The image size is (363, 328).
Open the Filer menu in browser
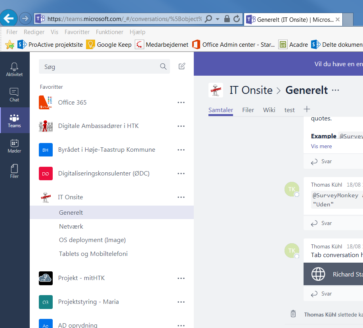(x=12, y=32)
